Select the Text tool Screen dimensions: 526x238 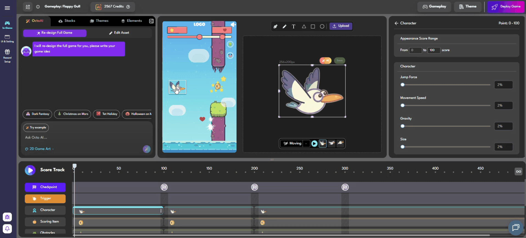pos(294,26)
